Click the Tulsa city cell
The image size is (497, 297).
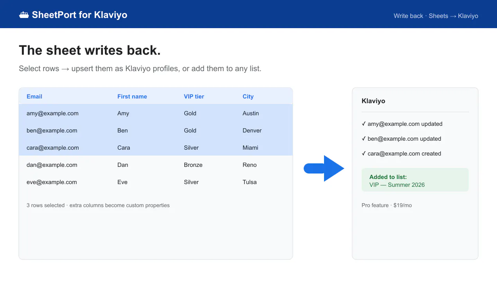tap(250, 182)
